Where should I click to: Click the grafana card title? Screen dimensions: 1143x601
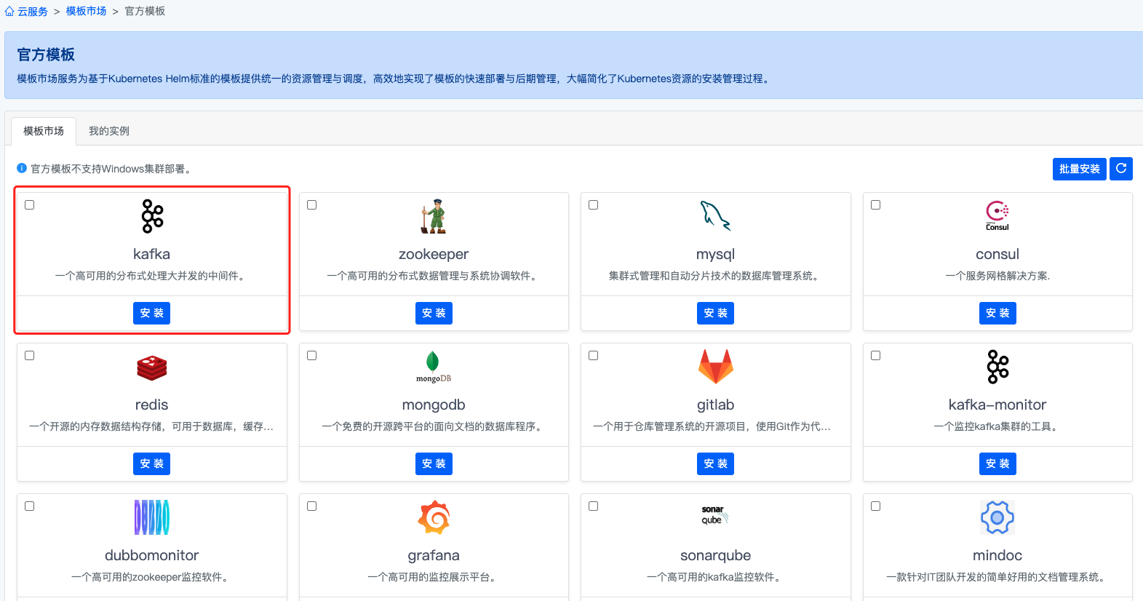(x=434, y=555)
